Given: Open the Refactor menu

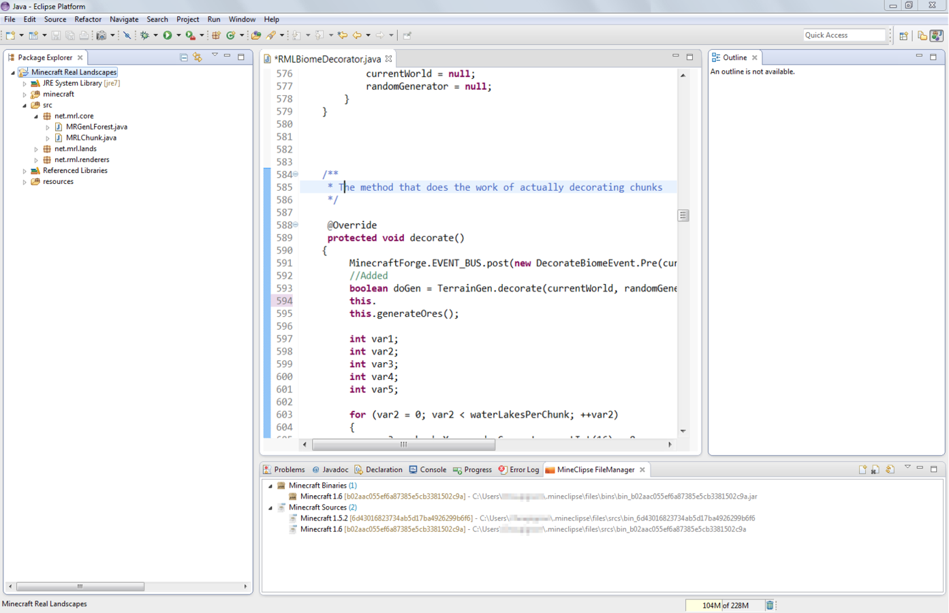Looking at the screenshot, I should click(87, 20).
